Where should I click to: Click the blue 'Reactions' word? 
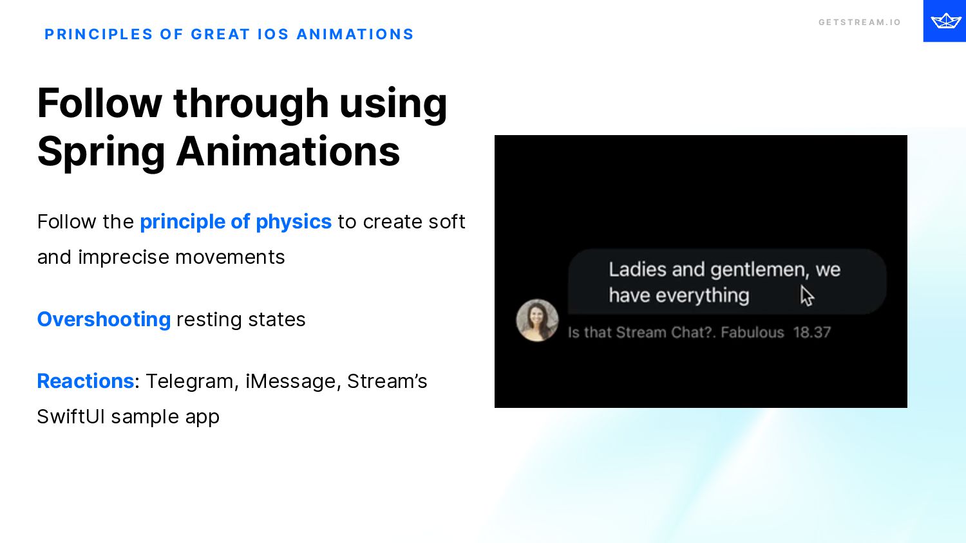click(86, 381)
